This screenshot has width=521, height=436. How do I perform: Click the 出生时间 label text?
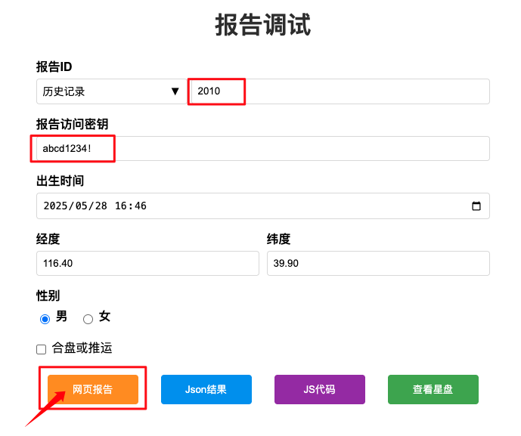tap(60, 181)
